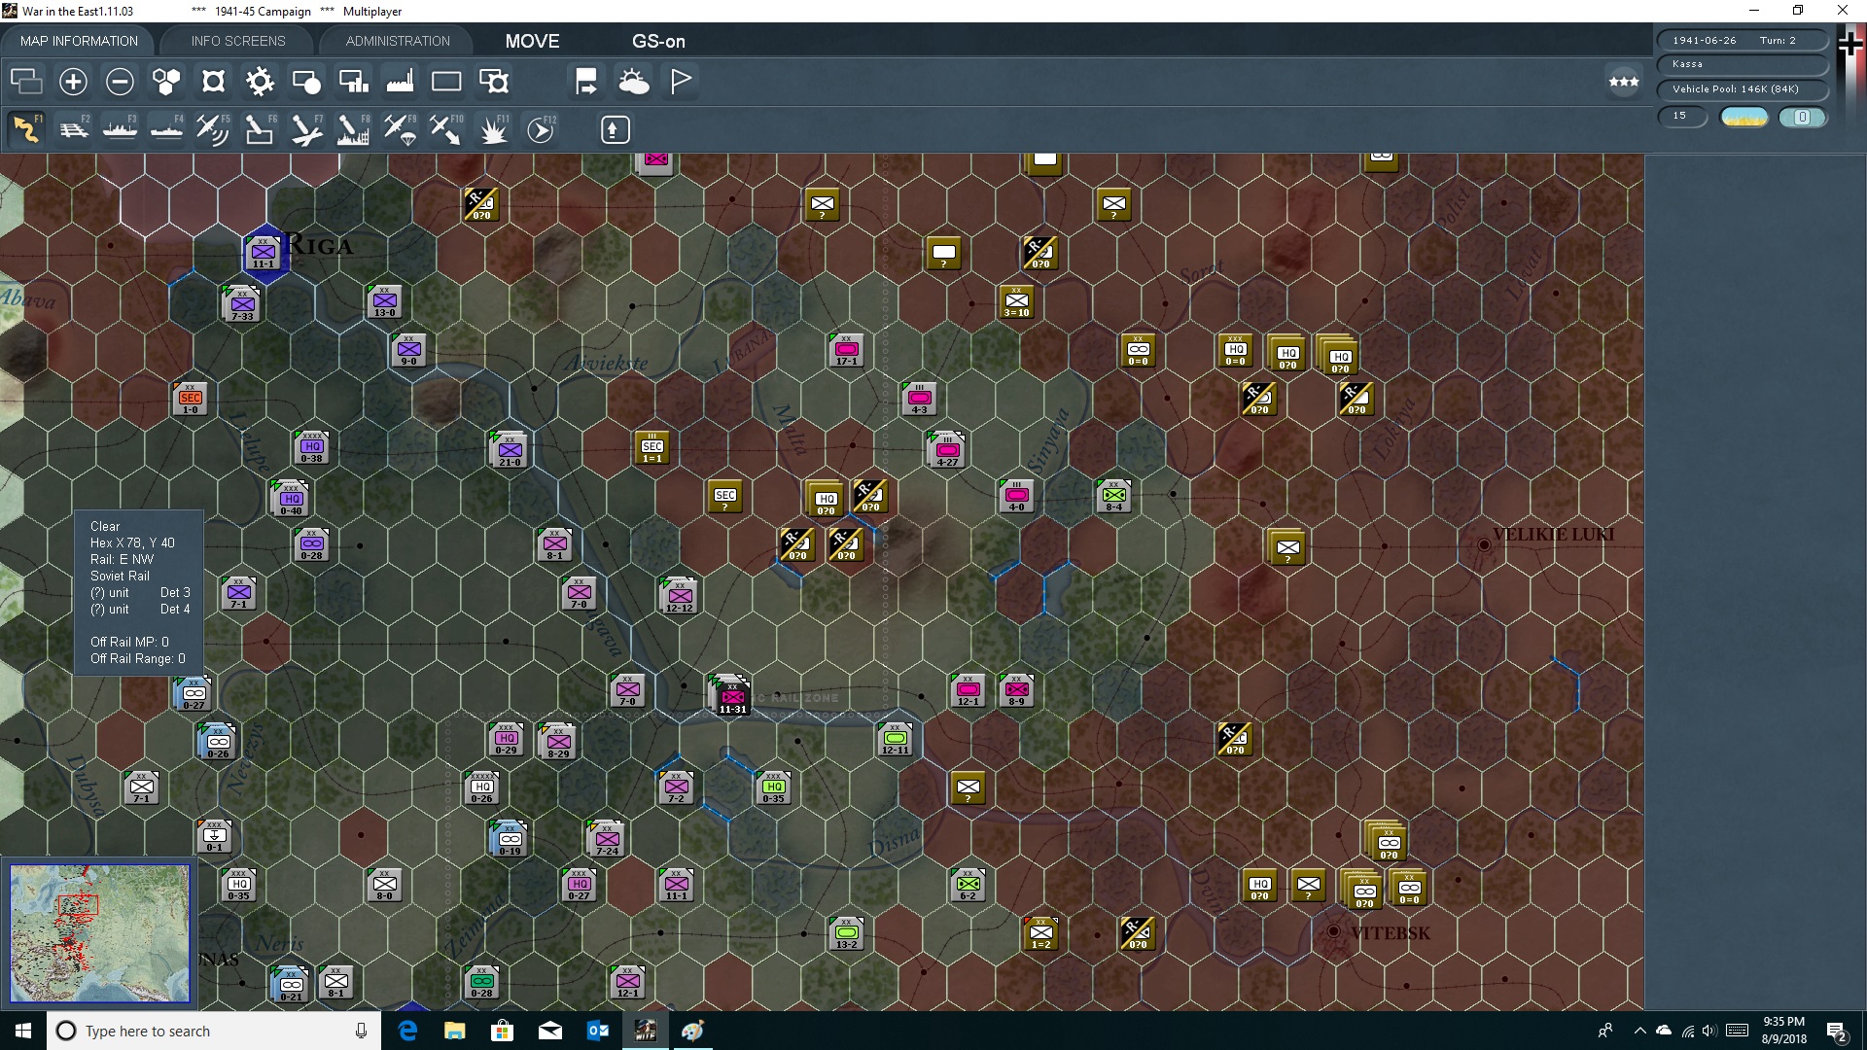Click the Vitebsk city marker
Viewport: 1867px width, 1050px height.
pos(1333,931)
